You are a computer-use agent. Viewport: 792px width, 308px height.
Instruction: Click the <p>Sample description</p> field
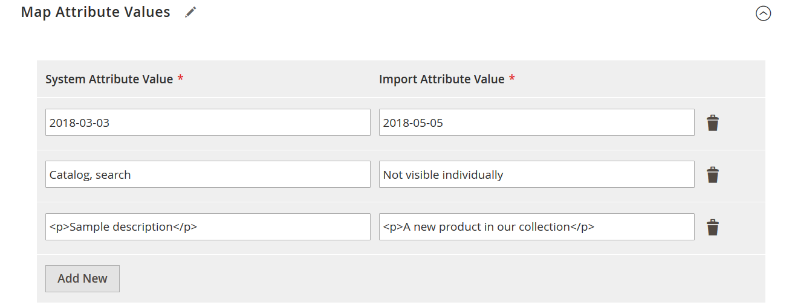pyautogui.click(x=207, y=226)
